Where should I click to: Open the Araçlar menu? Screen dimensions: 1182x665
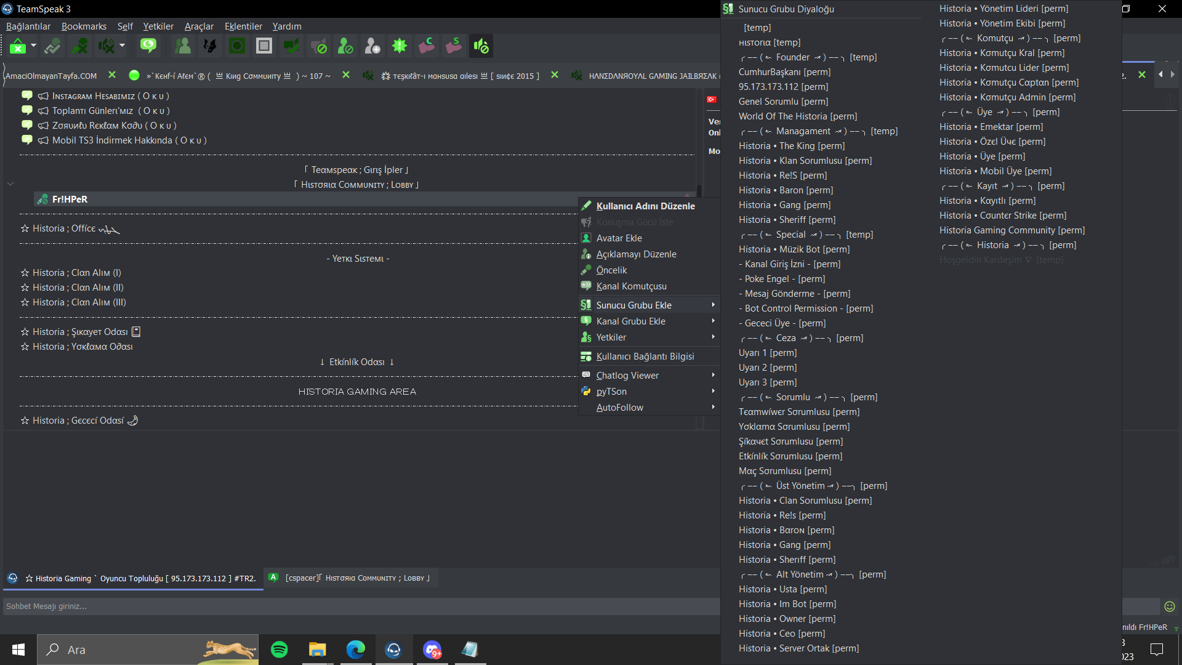coord(199,26)
